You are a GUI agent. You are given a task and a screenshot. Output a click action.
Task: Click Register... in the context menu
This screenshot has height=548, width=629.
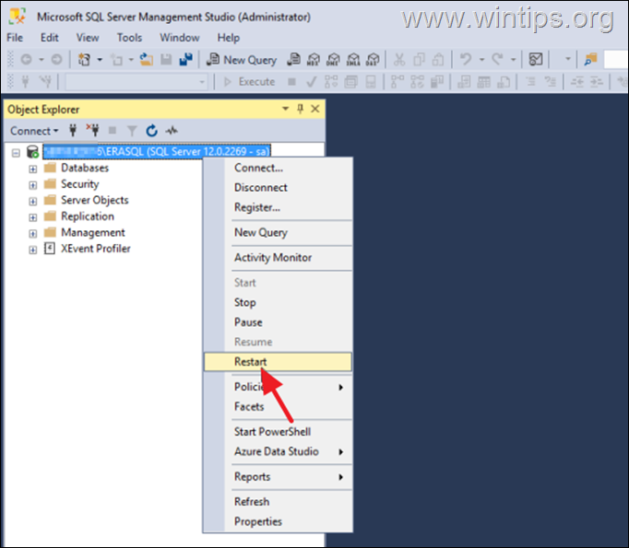pyautogui.click(x=278, y=207)
